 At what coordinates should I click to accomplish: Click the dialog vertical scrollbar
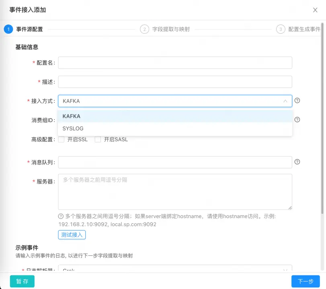pyautogui.click(x=324, y=120)
